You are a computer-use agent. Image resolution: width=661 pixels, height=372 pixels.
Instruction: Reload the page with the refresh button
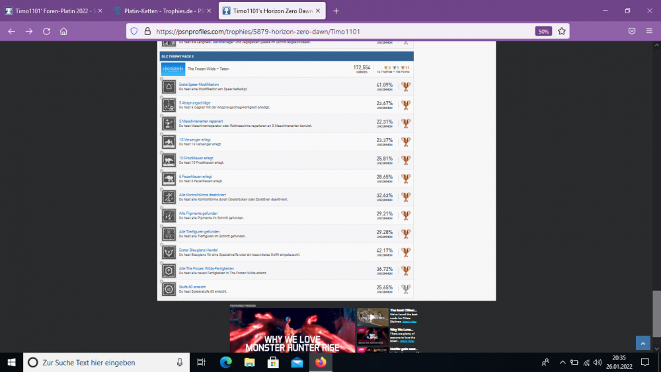click(x=46, y=31)
